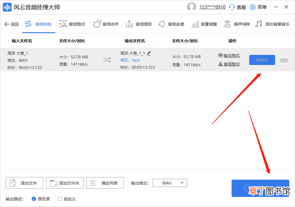Viewport: 295px width, 207px height.
Task: Open account 123****8910 link
Action: (x=212, y=7)
